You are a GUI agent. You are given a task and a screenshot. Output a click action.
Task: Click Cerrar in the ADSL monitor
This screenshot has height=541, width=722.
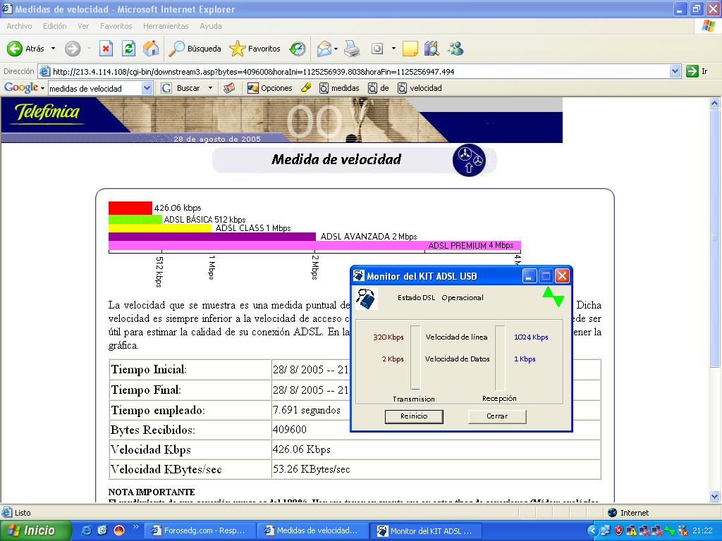click(497, 416)
